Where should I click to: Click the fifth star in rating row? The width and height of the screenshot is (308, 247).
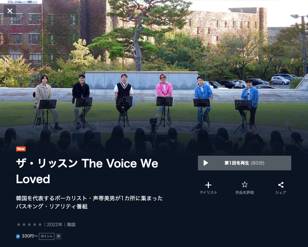[x=40, y=225]
